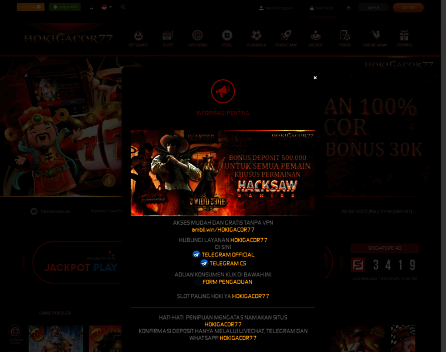Open the Indonesian flag language dropdown
The width and height of the screenshot is (446, 352).
(x=106, y=7)
